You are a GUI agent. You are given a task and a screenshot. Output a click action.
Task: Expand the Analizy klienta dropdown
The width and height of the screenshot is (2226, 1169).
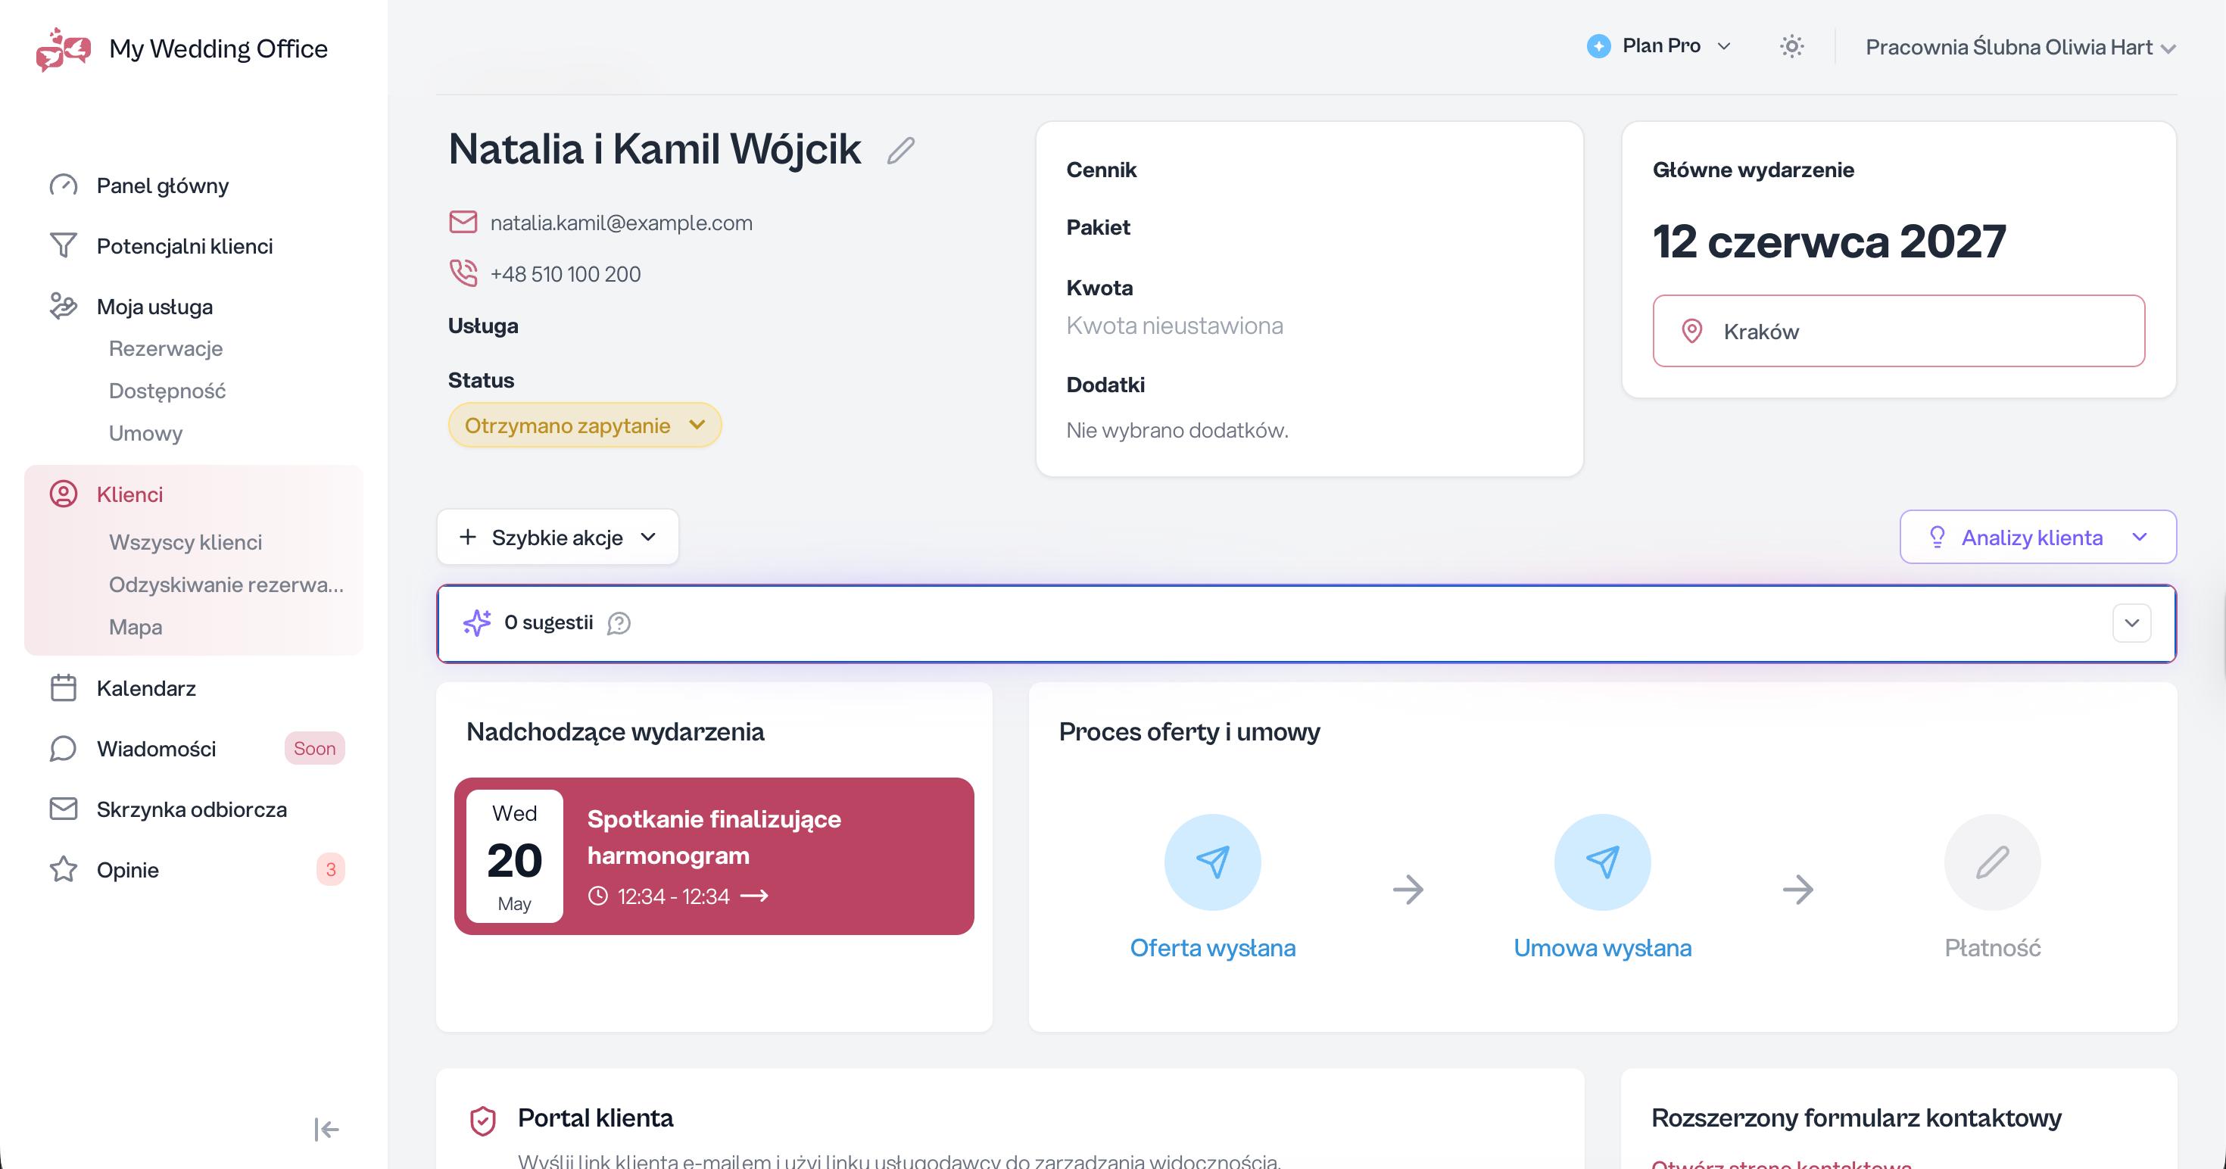[x=2037, y=537]
